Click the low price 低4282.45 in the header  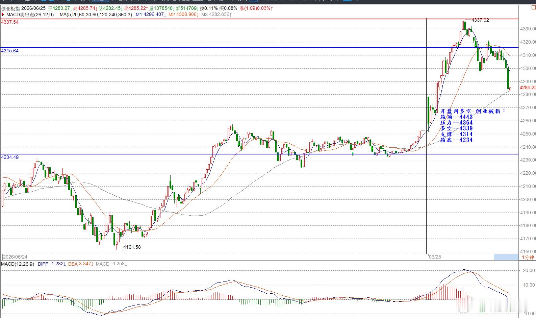tap(111, 8)
